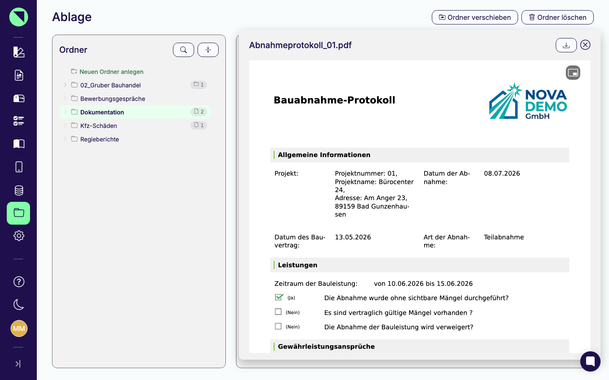The height and width of the screenshot is (380, 609).
Task: Open the help question mark icon
Action: (19, 282)
